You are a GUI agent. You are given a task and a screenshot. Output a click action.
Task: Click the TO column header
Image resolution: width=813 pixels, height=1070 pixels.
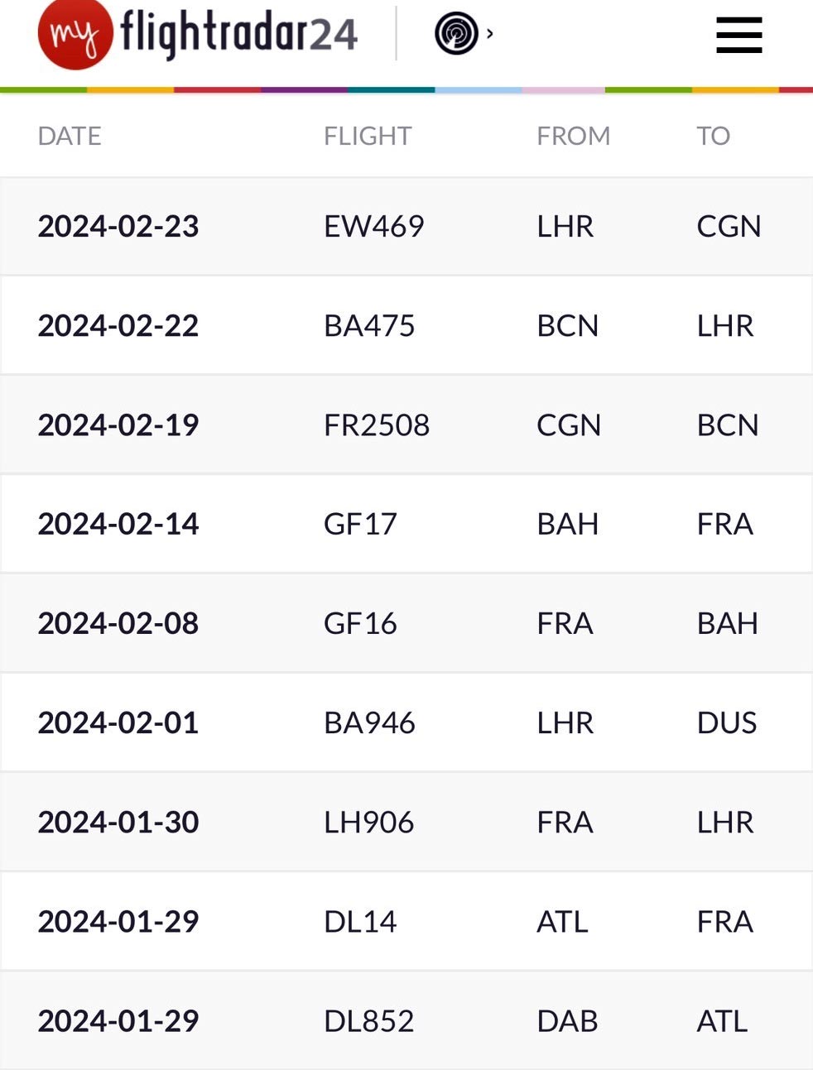pyautogui.click(x=713, y=136)
